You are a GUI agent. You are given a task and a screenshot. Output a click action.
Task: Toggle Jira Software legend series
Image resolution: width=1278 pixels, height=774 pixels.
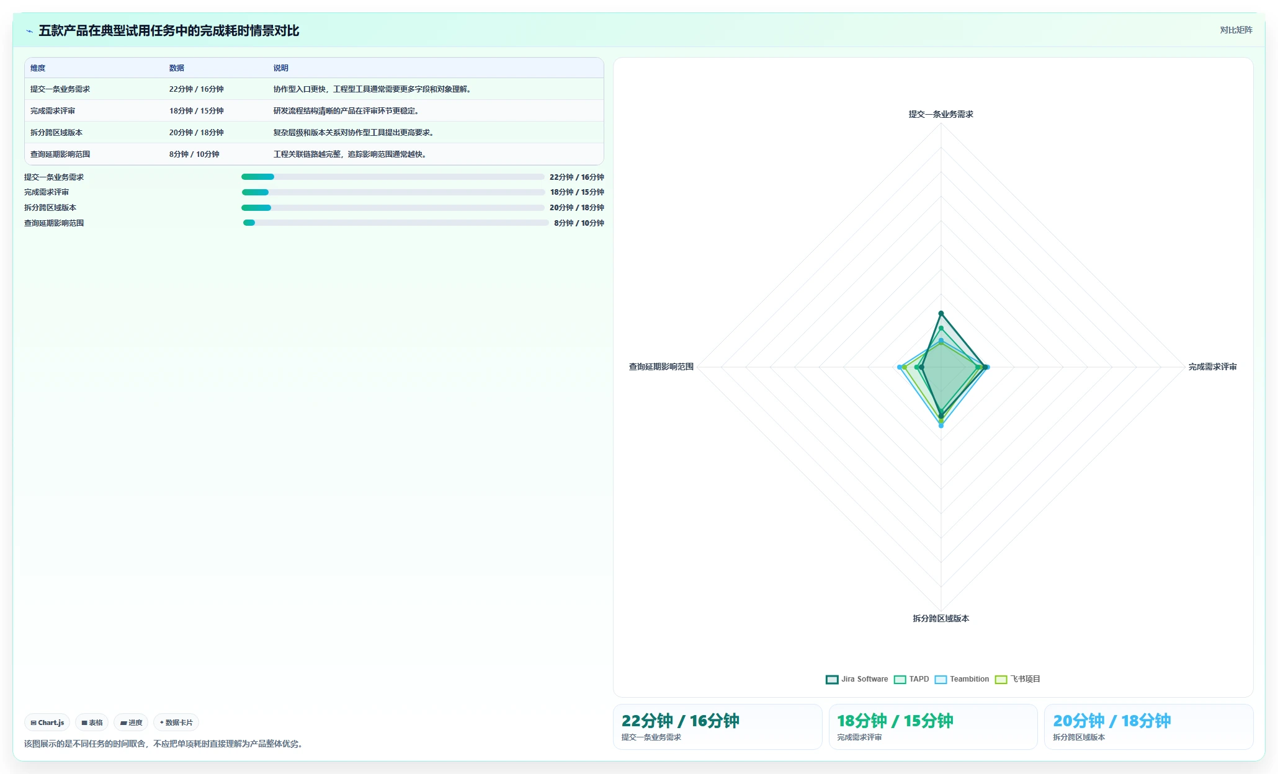tap(857, 679)
